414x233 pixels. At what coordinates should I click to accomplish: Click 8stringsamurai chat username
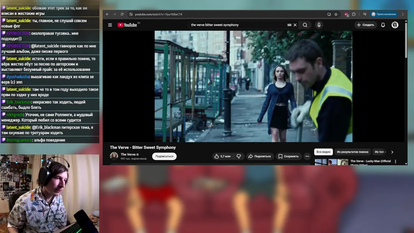click(x=19, y=140)
